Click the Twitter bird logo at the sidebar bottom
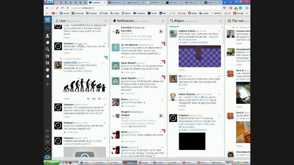Screen dimensions: 294x165 click(47, 157)
